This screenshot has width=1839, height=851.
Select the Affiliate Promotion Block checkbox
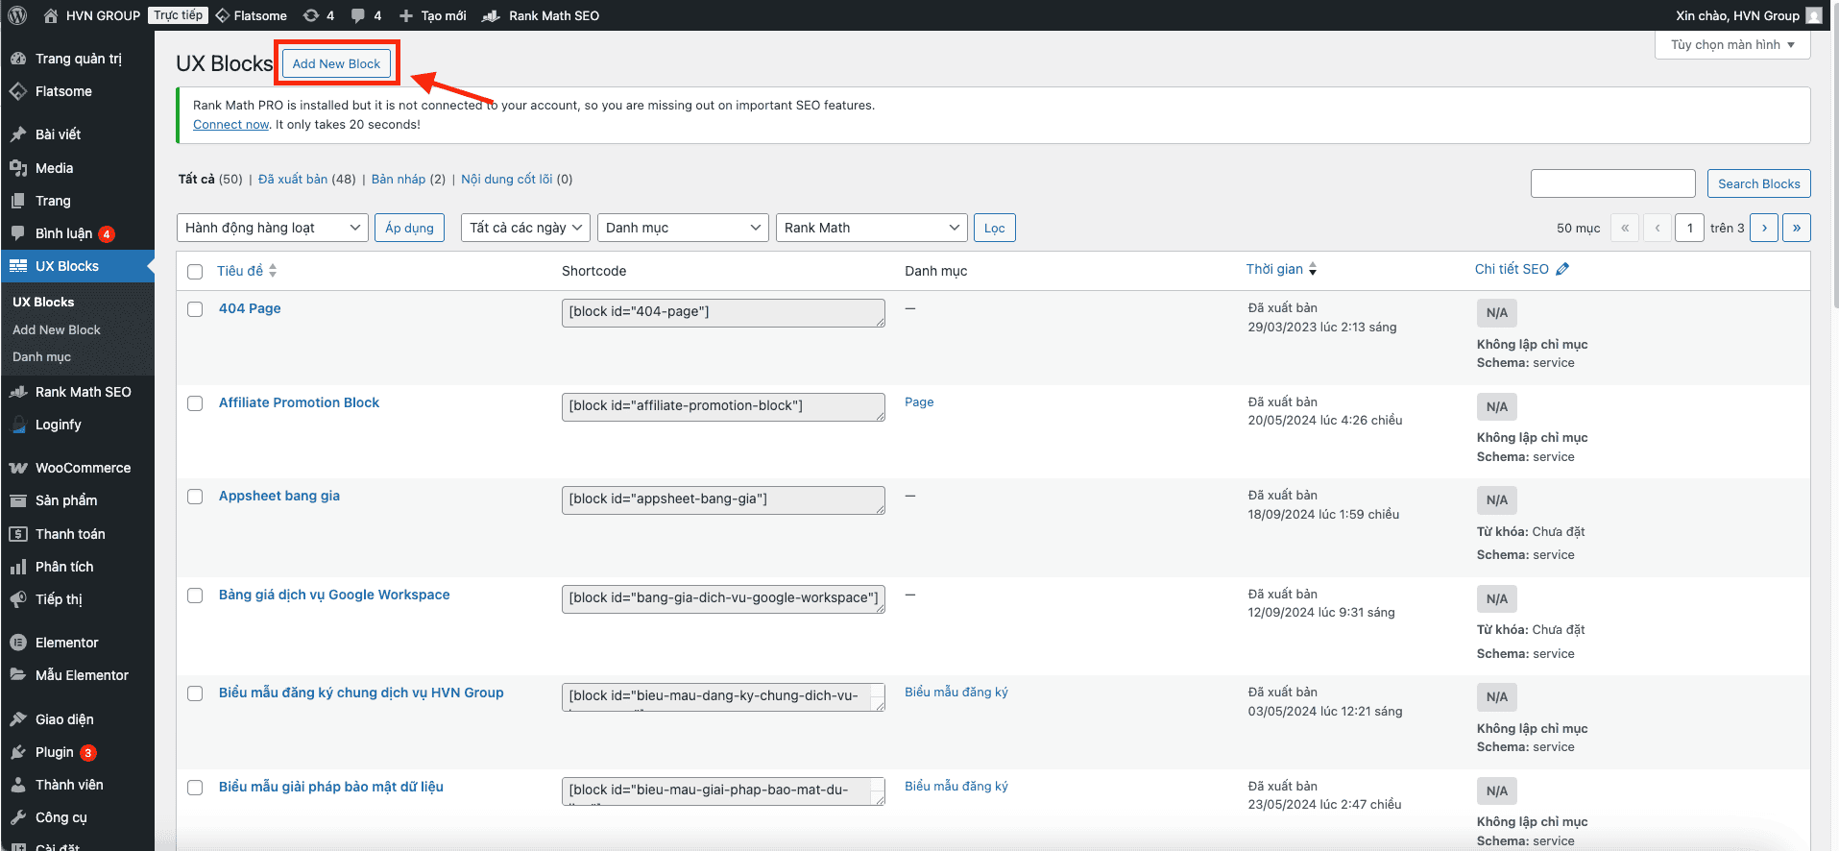[x=195, y=403]
